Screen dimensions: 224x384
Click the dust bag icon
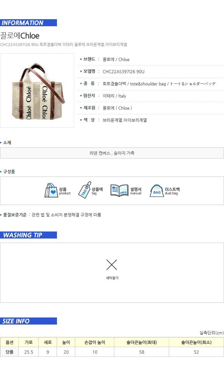click(x=157, y=191)
